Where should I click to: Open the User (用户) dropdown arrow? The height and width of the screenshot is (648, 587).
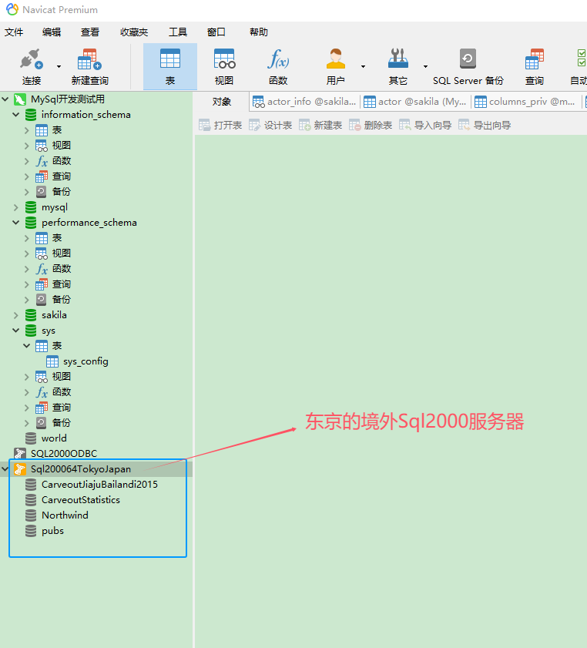(x=363, y=66)
